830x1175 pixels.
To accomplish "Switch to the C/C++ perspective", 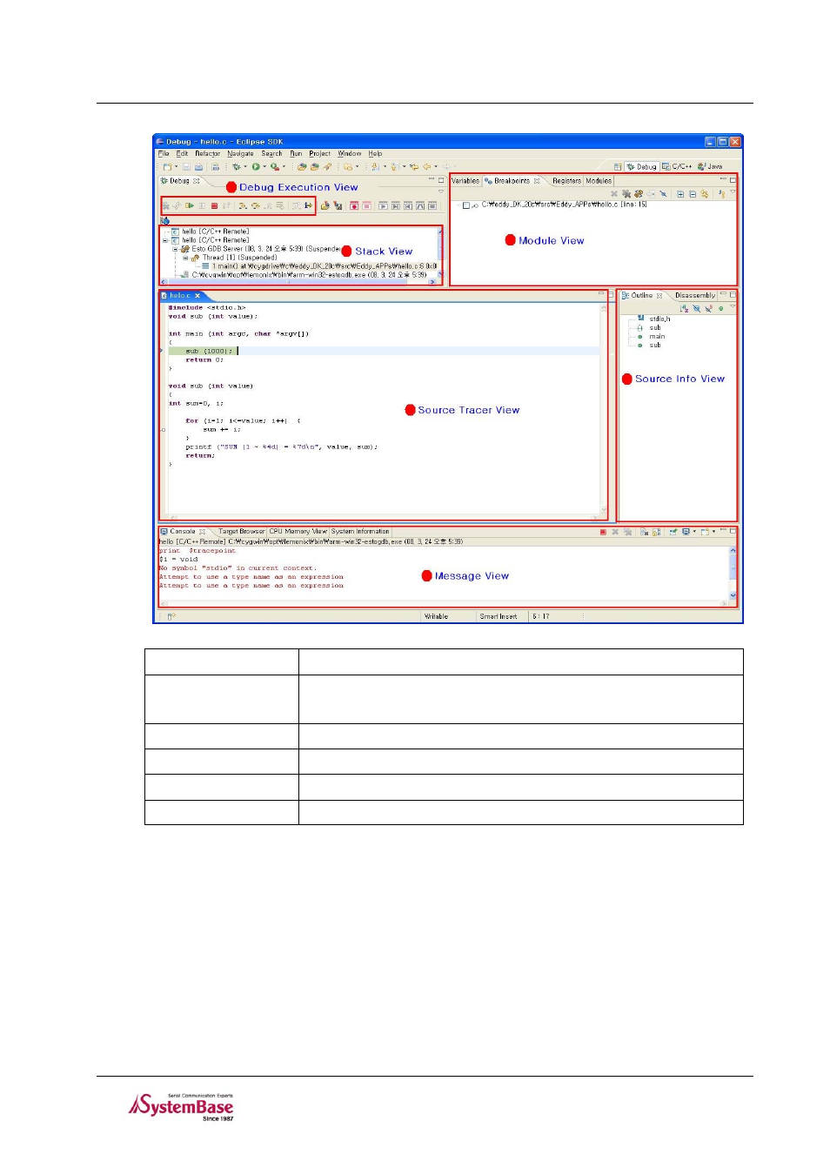I will click(677, 166).
